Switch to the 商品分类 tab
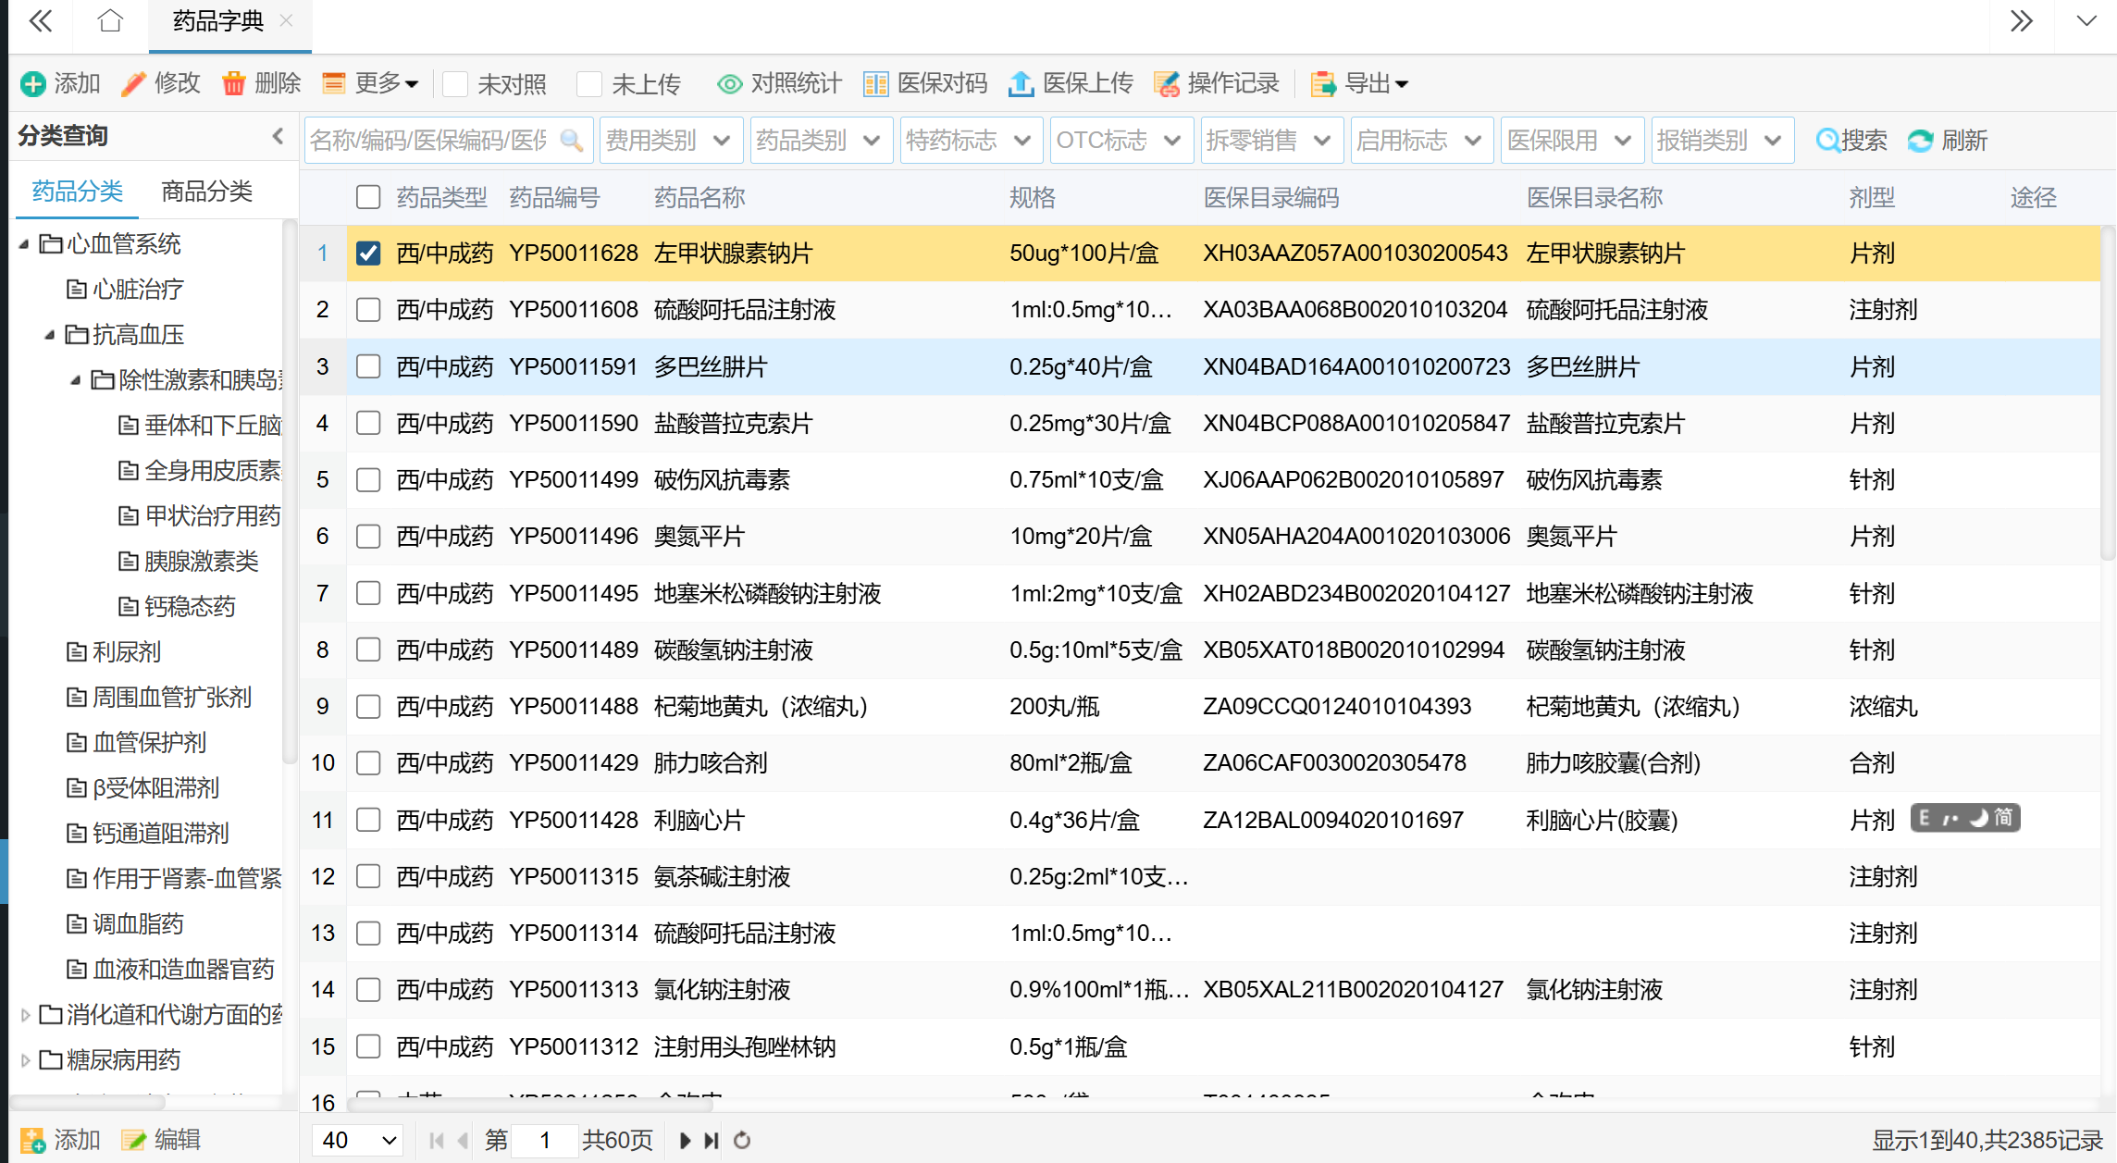The height and width of the screenshot is (1163, 2117). pyautogui.click(x=206, y=192)
